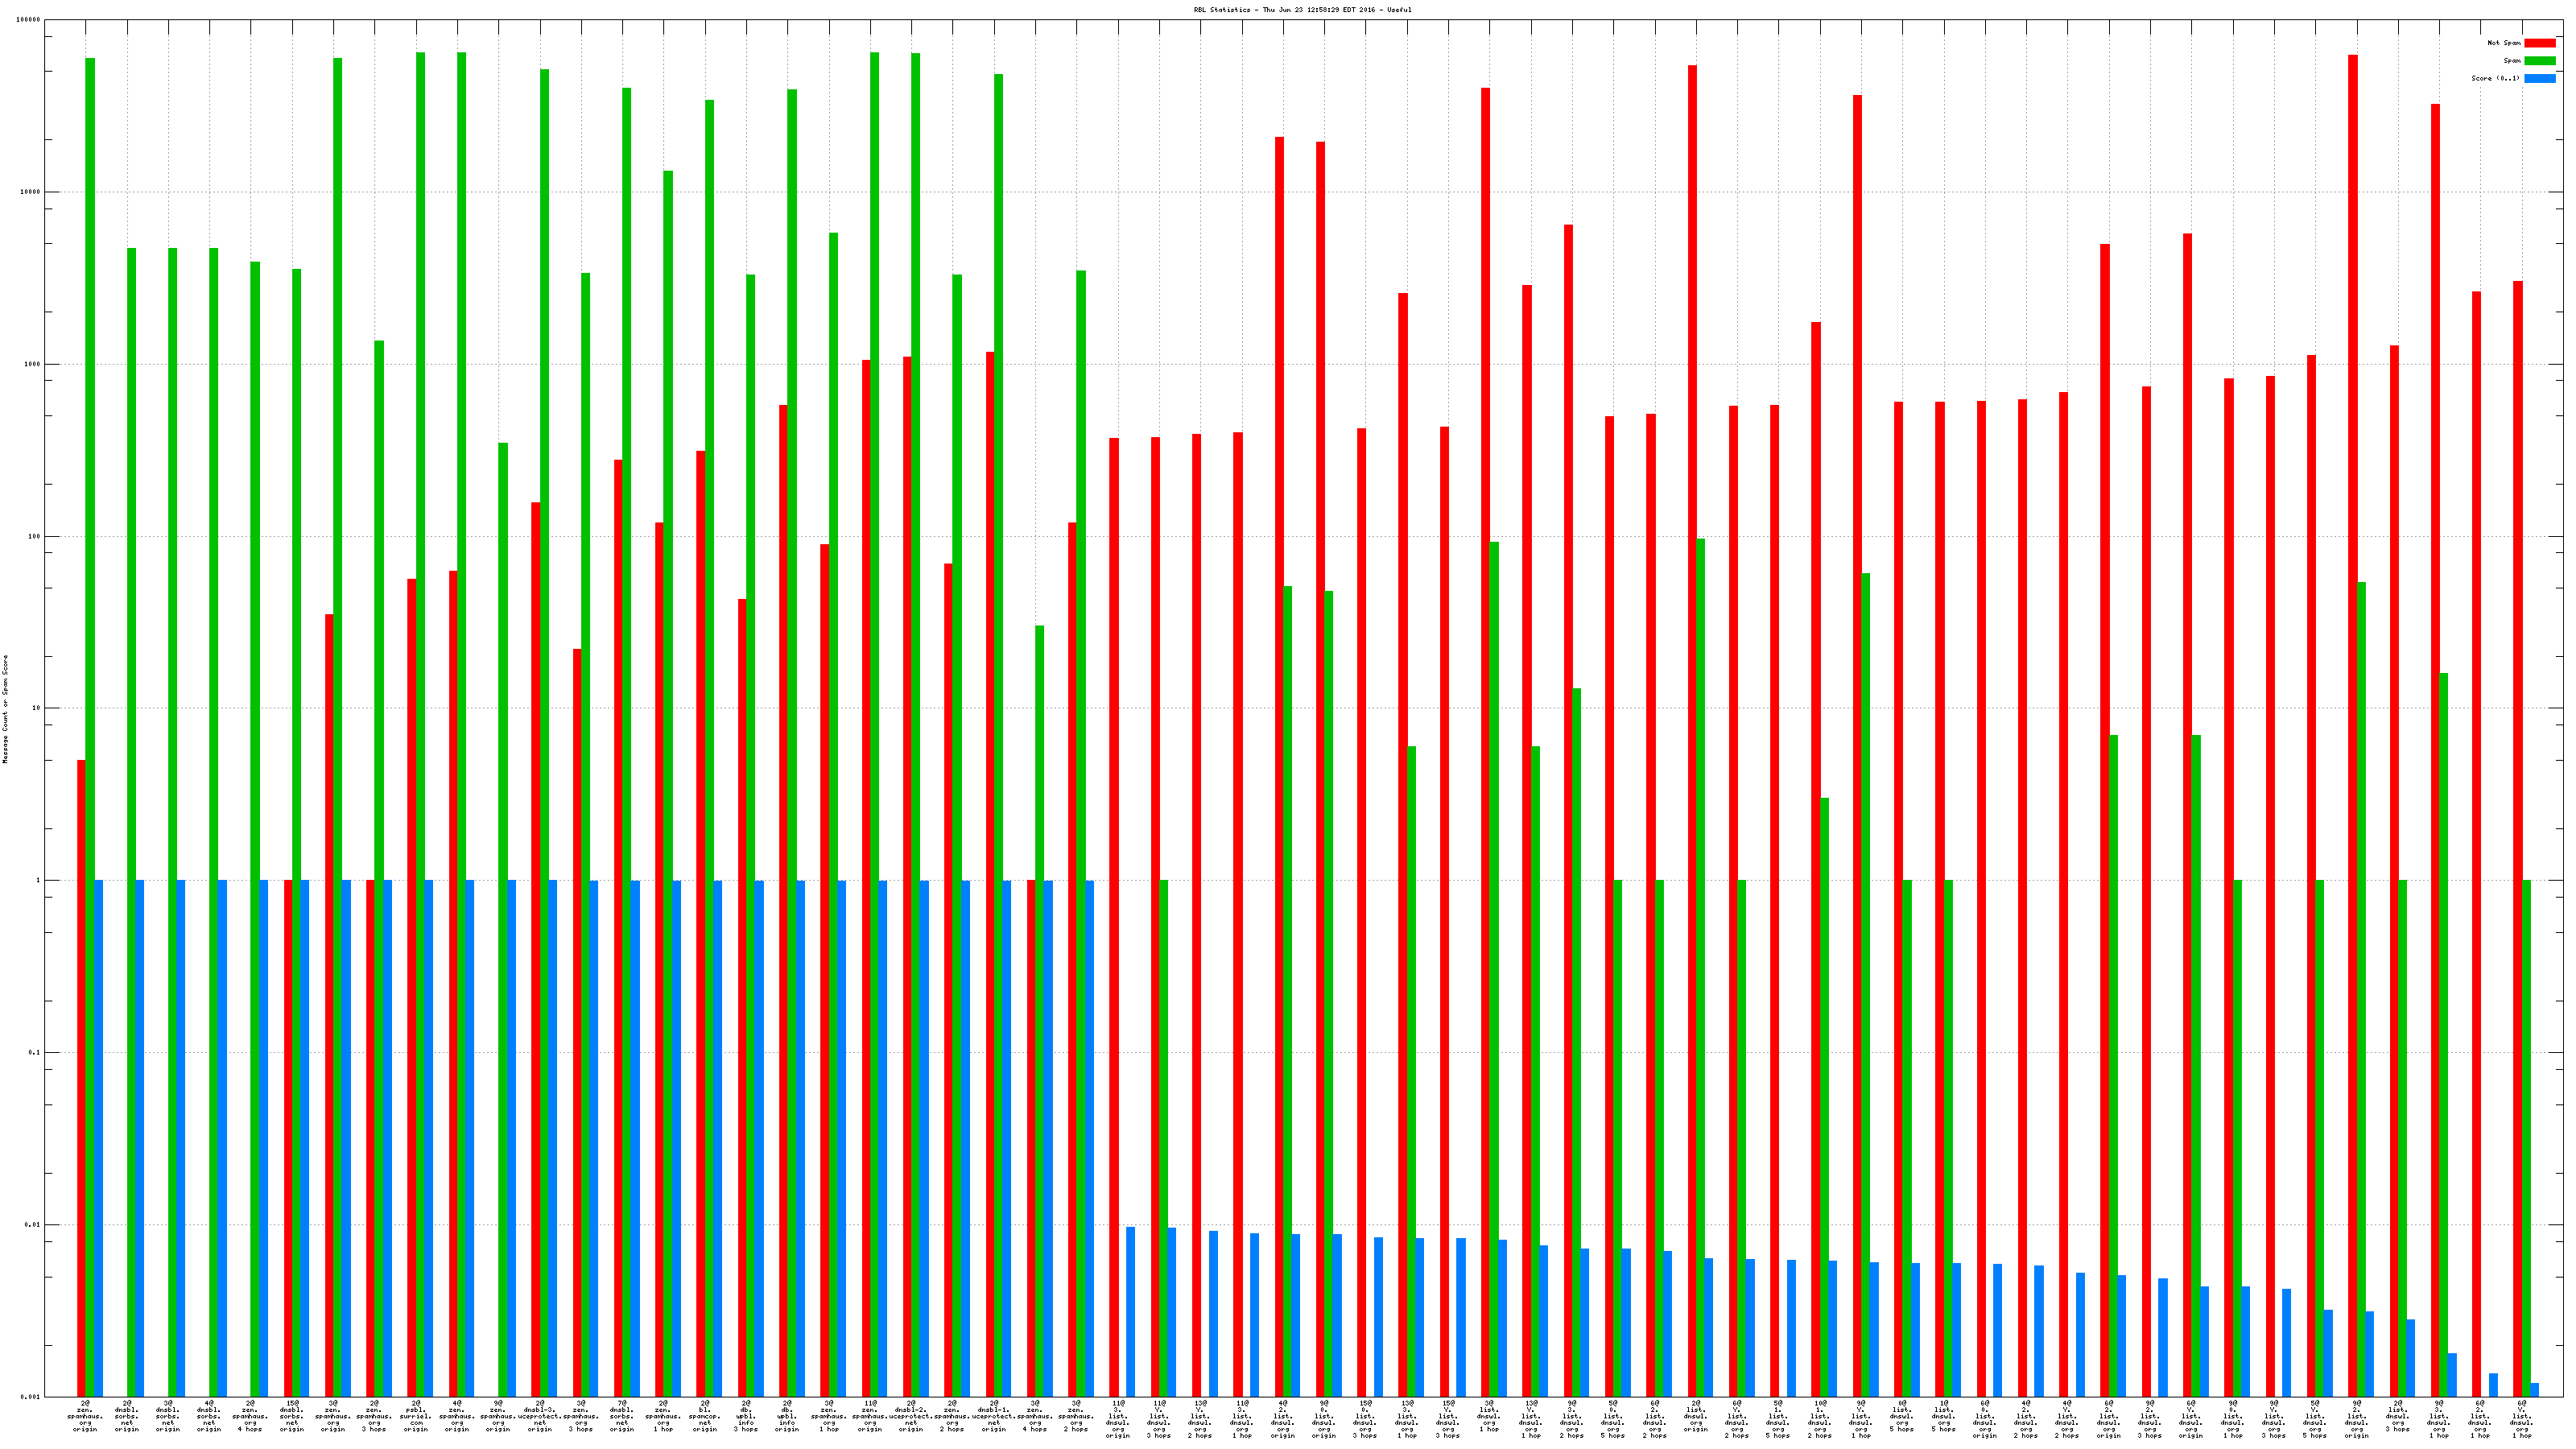Image resolution: width=2576 pixels, height=1449 pixels.
Task: Click the psbl.surriel.com origin axis label
Action: (416, 1416)
